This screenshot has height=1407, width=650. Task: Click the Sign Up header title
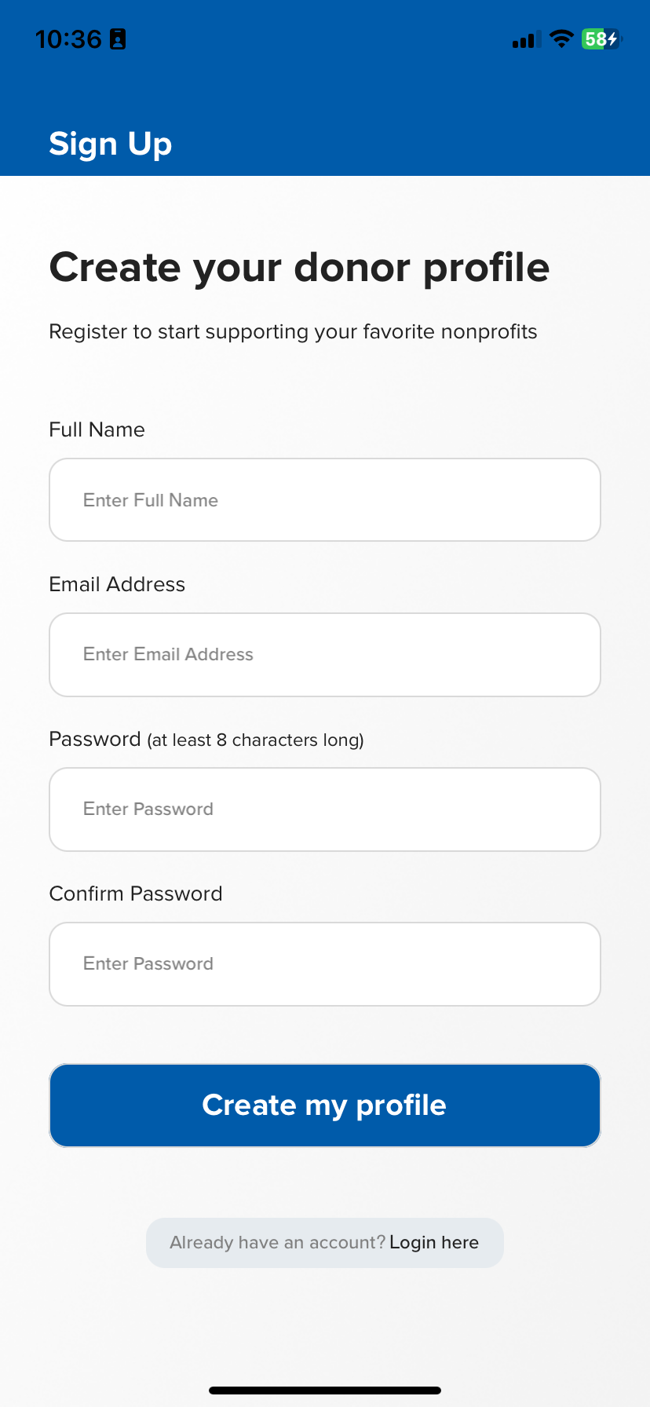click(110, 144)
